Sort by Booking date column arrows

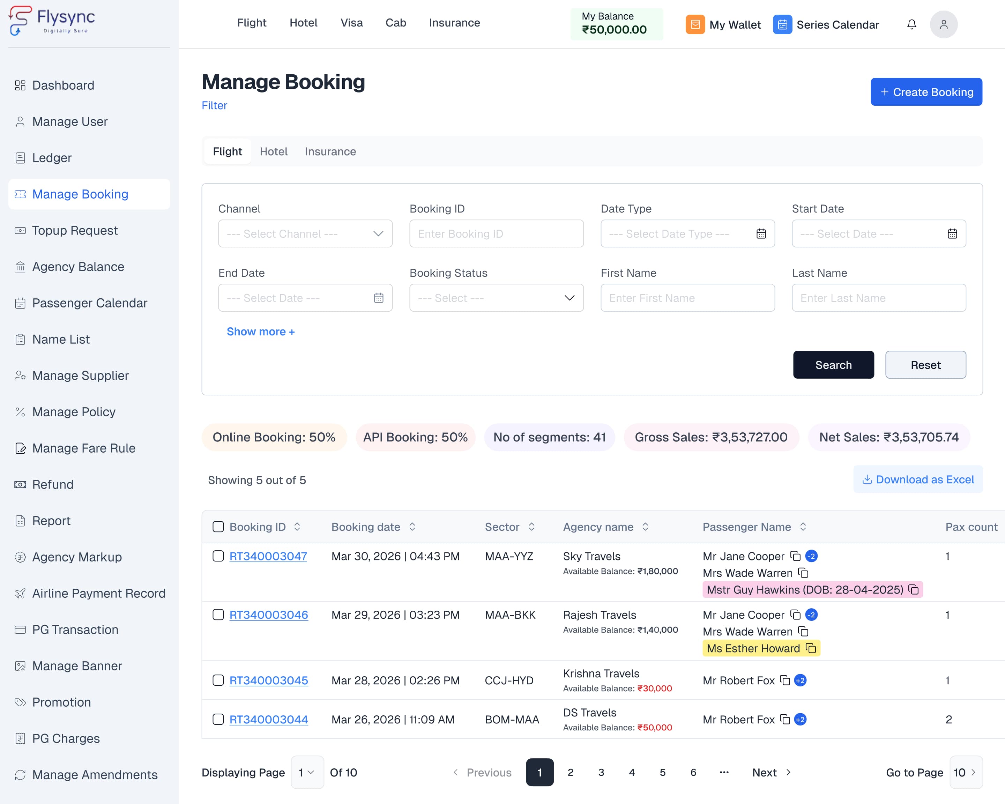pyautogui.click(x=412, y=527)
